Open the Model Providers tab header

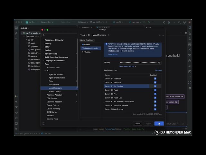tap(87, 40)
